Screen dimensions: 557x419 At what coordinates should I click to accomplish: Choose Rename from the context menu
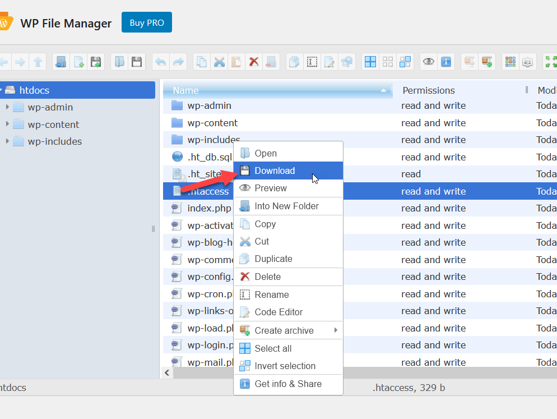click(x=288, y=294)
